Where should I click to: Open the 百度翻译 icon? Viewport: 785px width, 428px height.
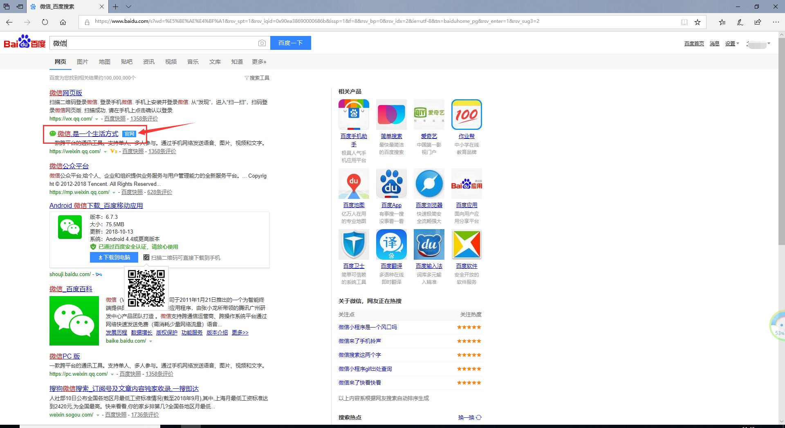pyautogui.click(x=391, y=244)
